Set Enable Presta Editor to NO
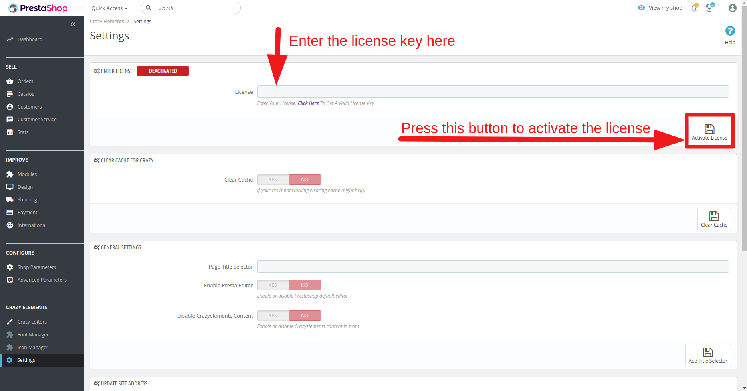This screenshot has height=391, width=747. coord(305,285)
